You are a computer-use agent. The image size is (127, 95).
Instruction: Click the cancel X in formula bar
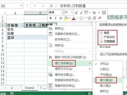point(35,6)
